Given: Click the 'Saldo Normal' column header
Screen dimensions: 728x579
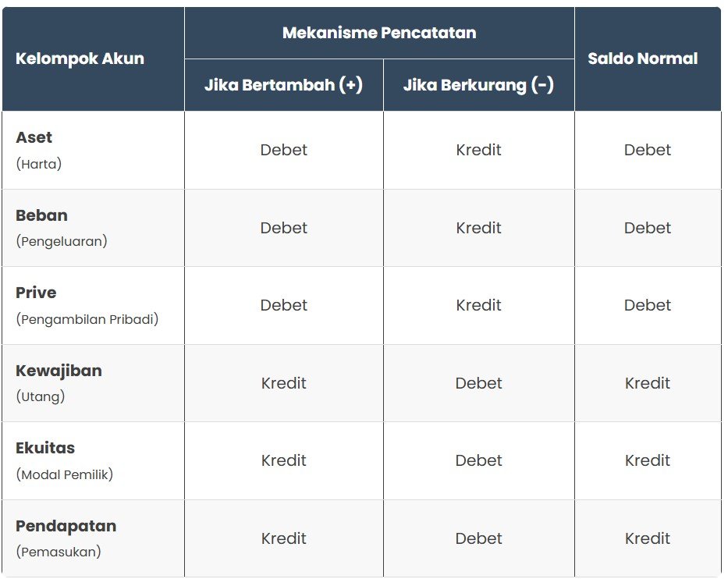Looking at the screenshot, I should pyautogui.click(x=642, y=59).
